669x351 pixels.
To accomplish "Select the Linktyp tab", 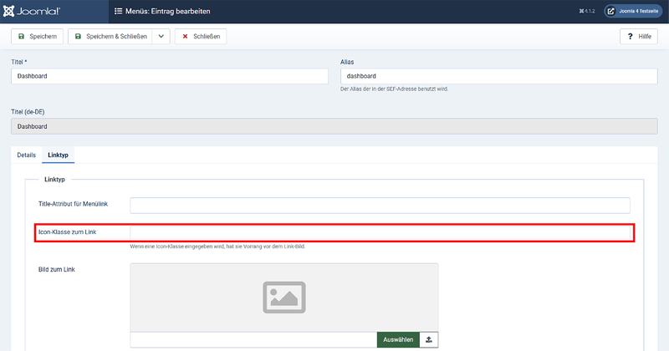I will (x=59, y=155).
